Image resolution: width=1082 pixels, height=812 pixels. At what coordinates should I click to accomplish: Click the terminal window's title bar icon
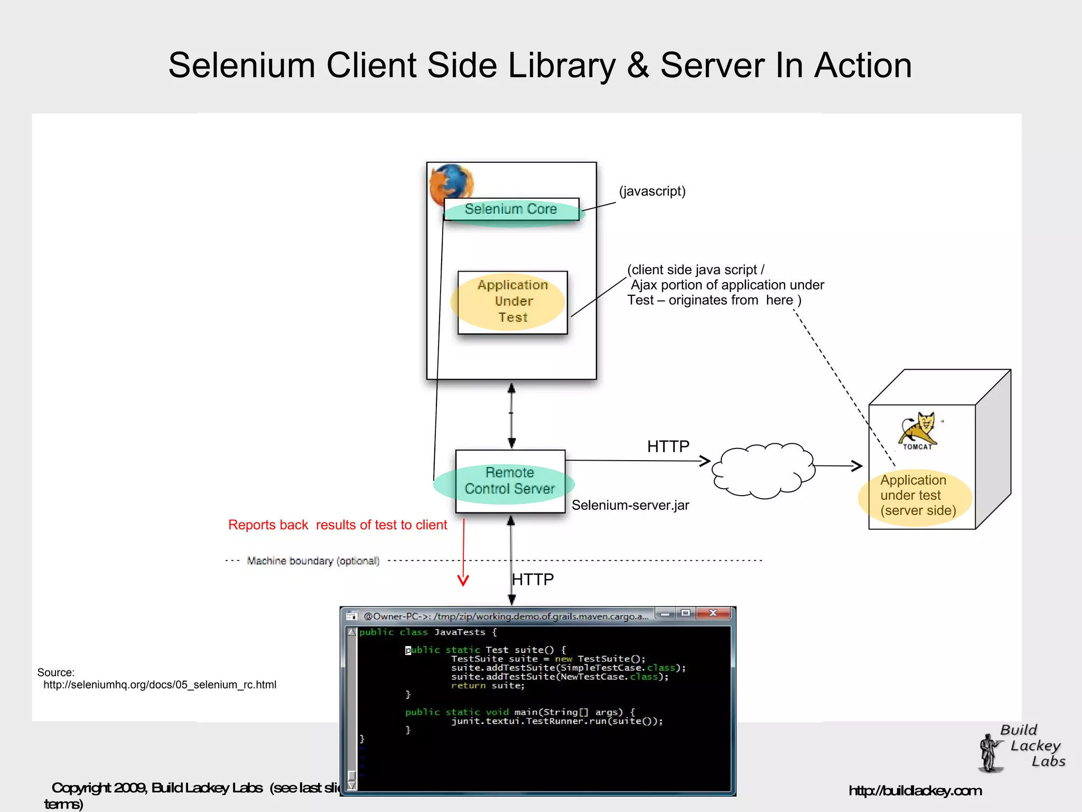pyautogui.click(x=352, y=616)
